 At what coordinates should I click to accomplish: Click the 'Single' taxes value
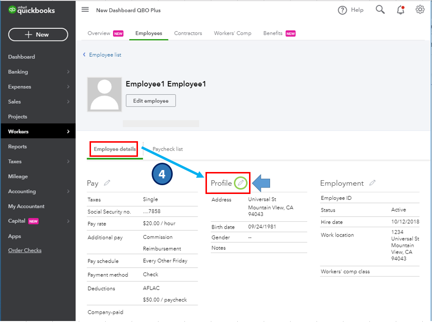point(150,199)
